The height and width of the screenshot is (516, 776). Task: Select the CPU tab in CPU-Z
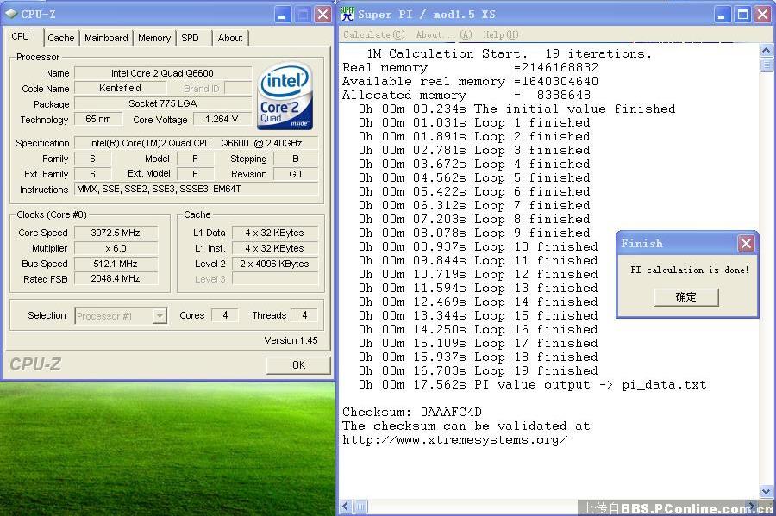point(21,36)
